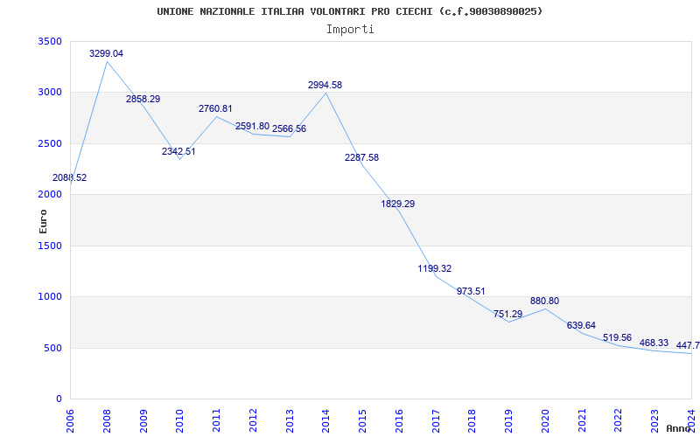Click the x-axis year 2015
The width and height of the screenshot is (700, 437).
[362, 422]
